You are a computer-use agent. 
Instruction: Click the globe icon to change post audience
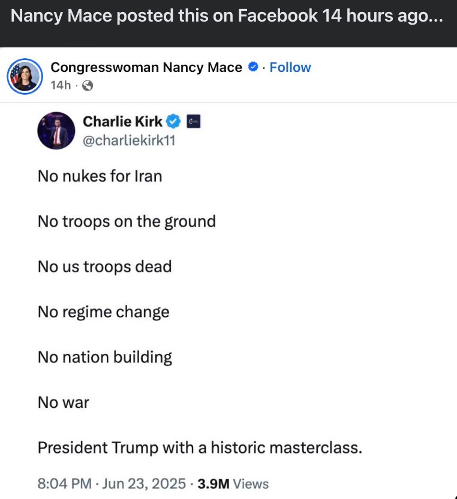click(x=88, y=85)
